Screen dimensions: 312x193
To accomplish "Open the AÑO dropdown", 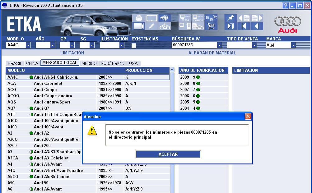I will click(53, 45).
